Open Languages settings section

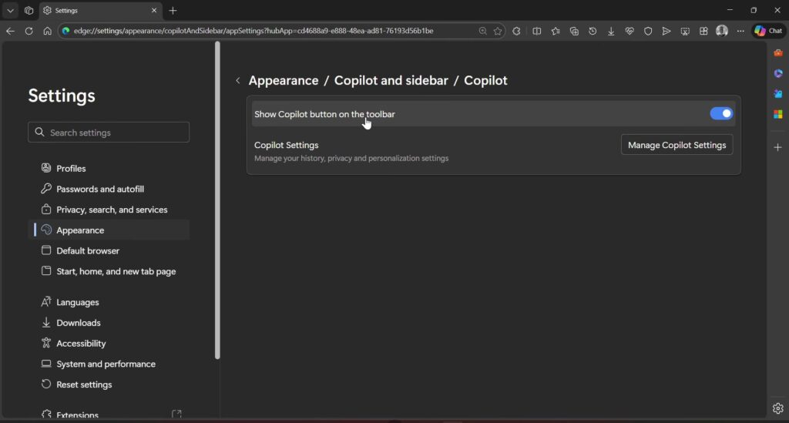coord(109,302)
